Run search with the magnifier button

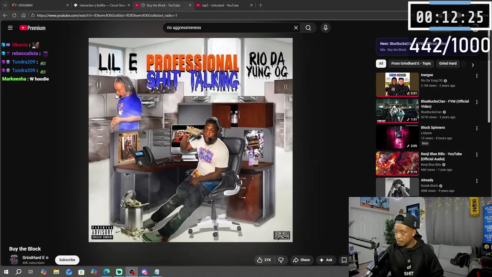tap(308, 28)
